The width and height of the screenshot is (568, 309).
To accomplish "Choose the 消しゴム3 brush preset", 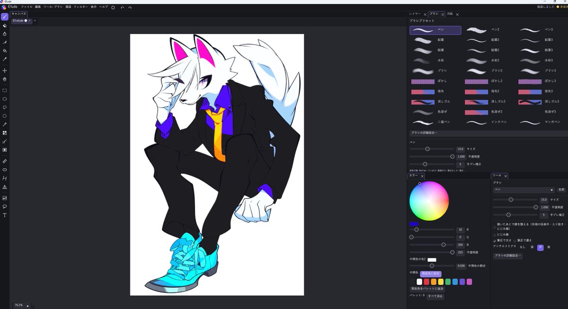I will [542, 101].
